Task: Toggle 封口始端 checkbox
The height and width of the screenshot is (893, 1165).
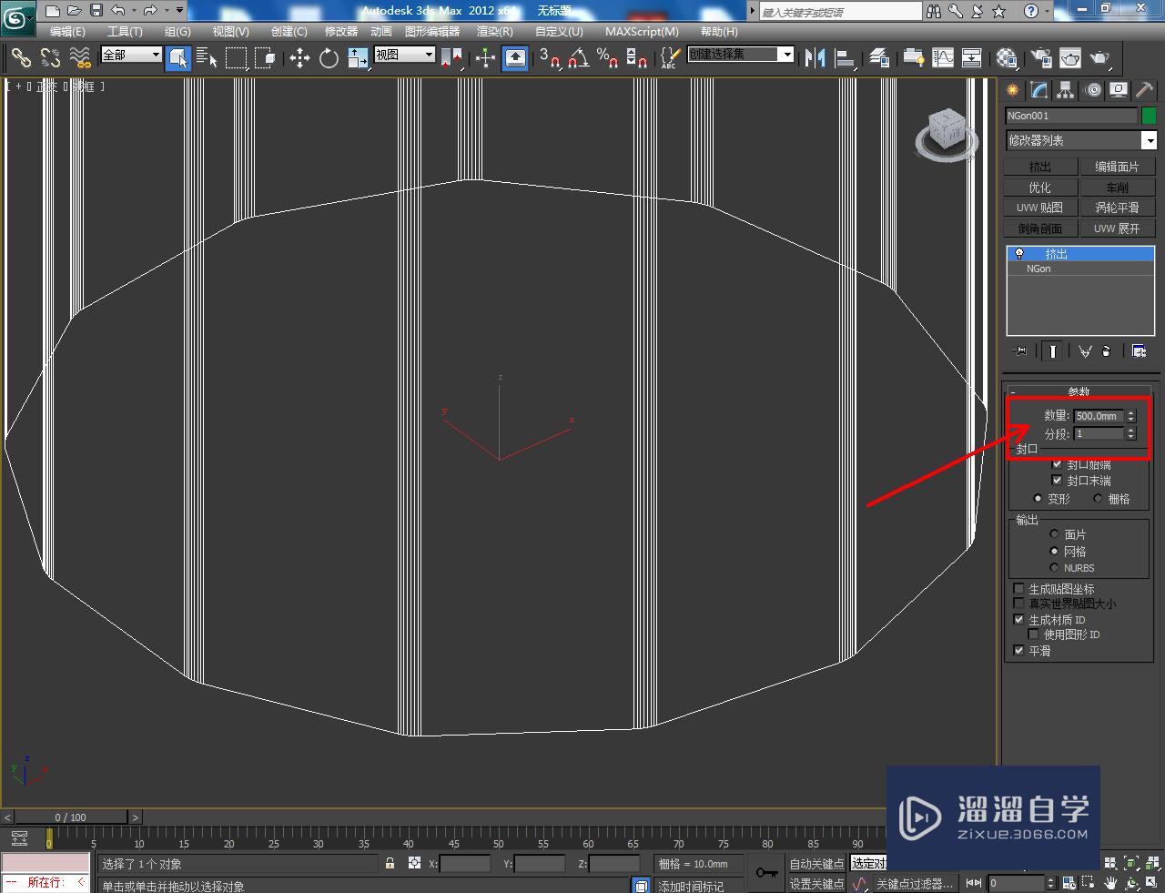Action: (x=1057, y=464)
